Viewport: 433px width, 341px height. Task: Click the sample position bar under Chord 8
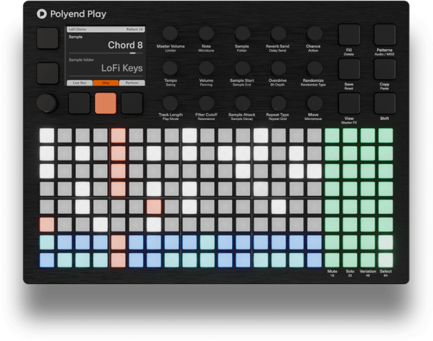tap(106, 53)
